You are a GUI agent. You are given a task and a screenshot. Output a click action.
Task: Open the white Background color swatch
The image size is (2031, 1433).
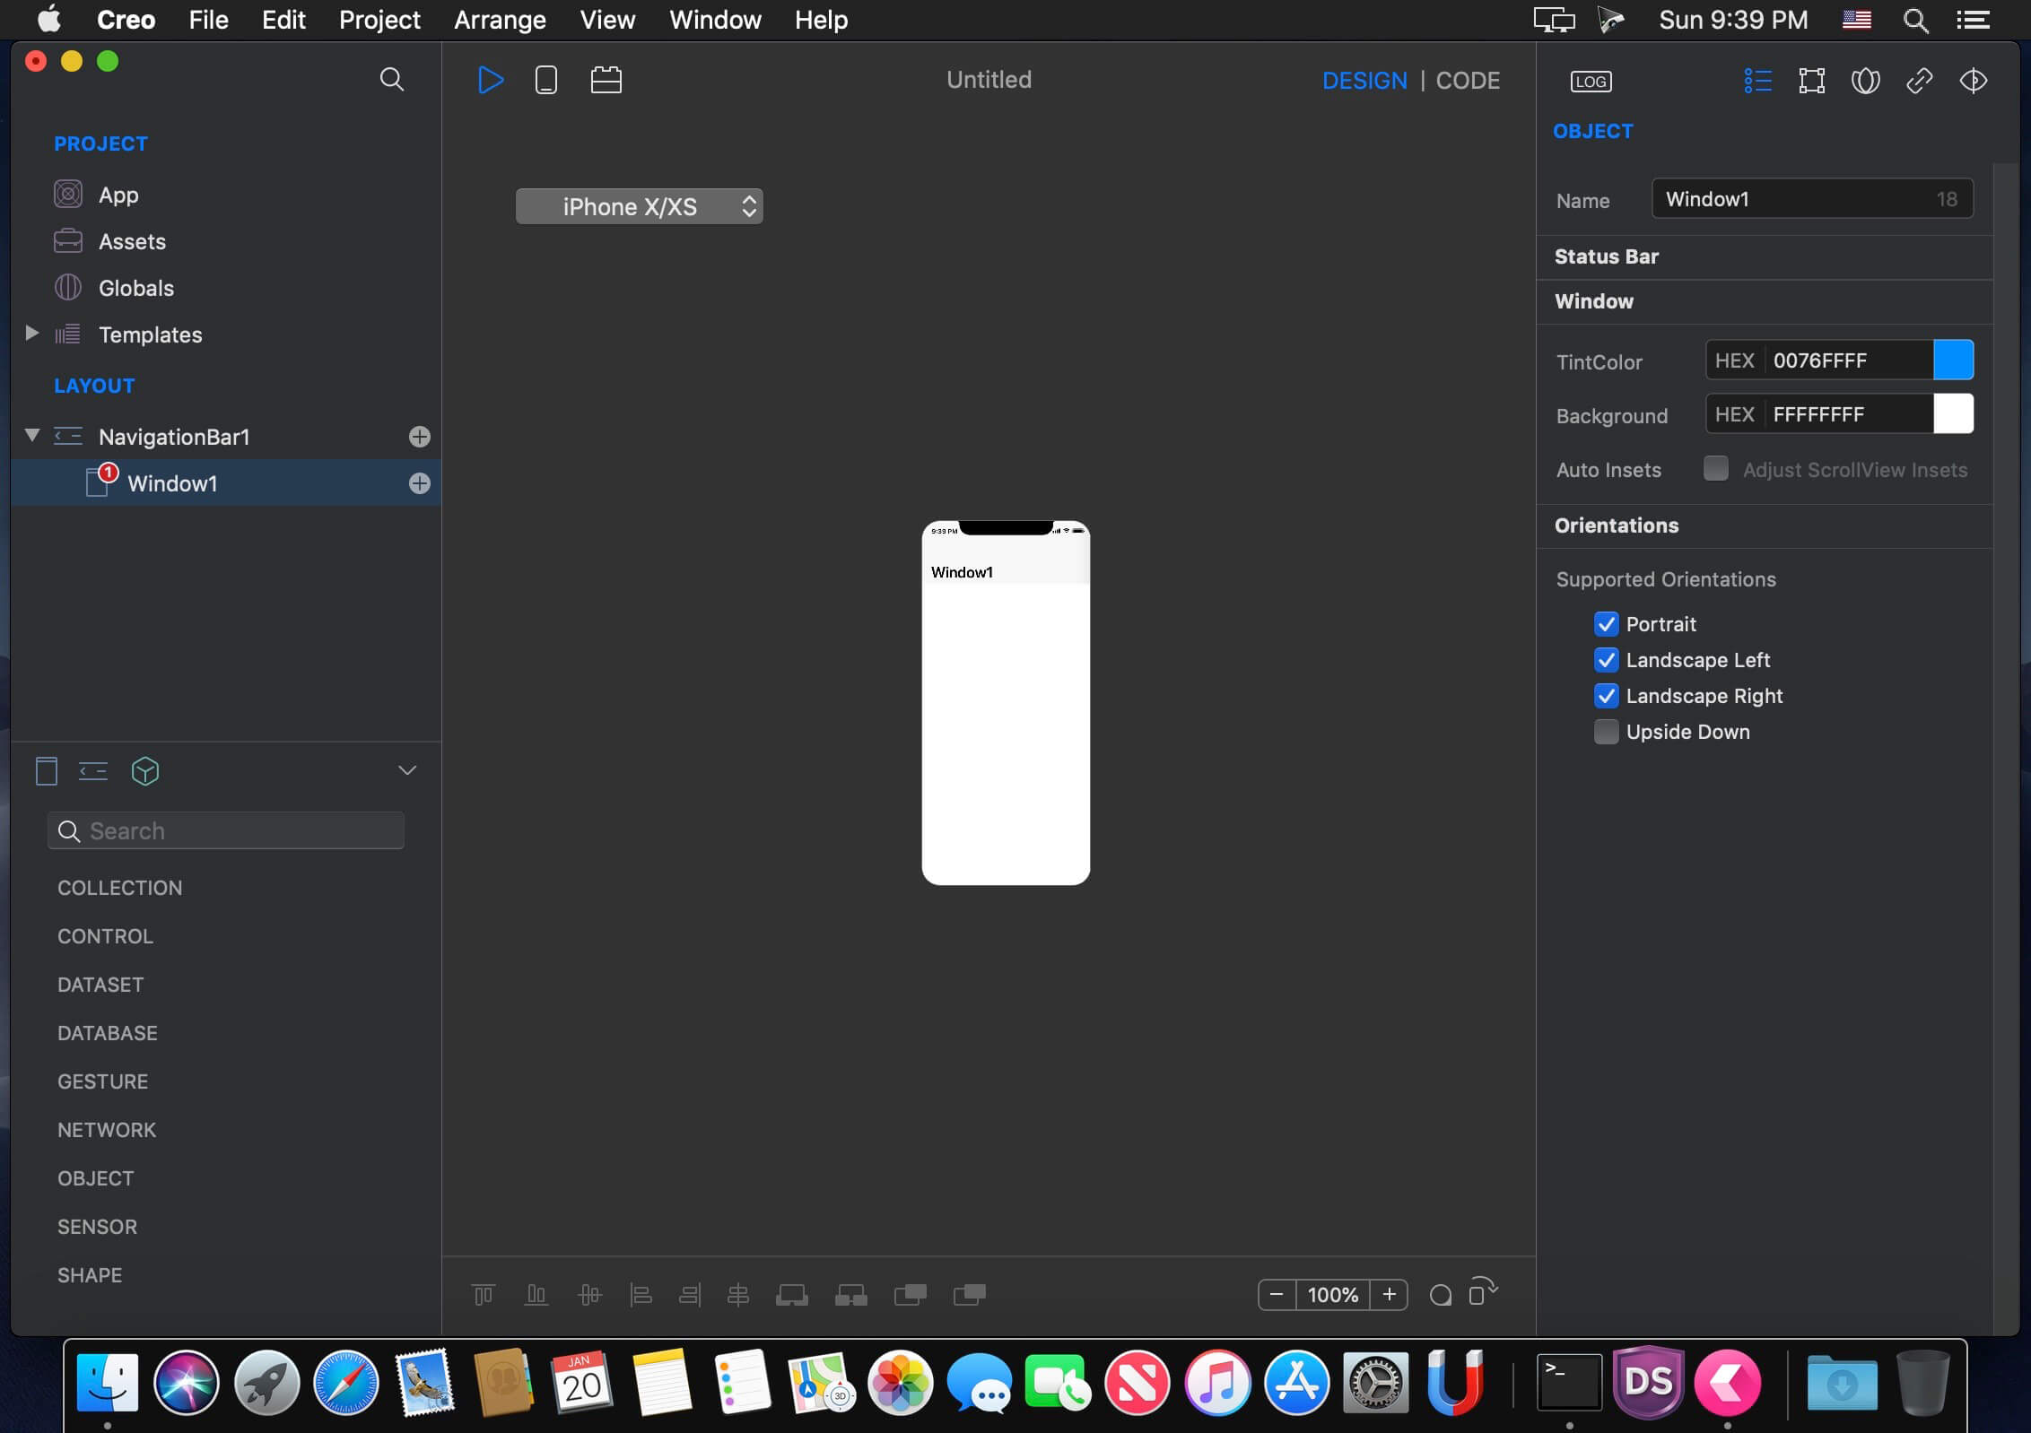pyautogui.click(x=1953, y=414)
